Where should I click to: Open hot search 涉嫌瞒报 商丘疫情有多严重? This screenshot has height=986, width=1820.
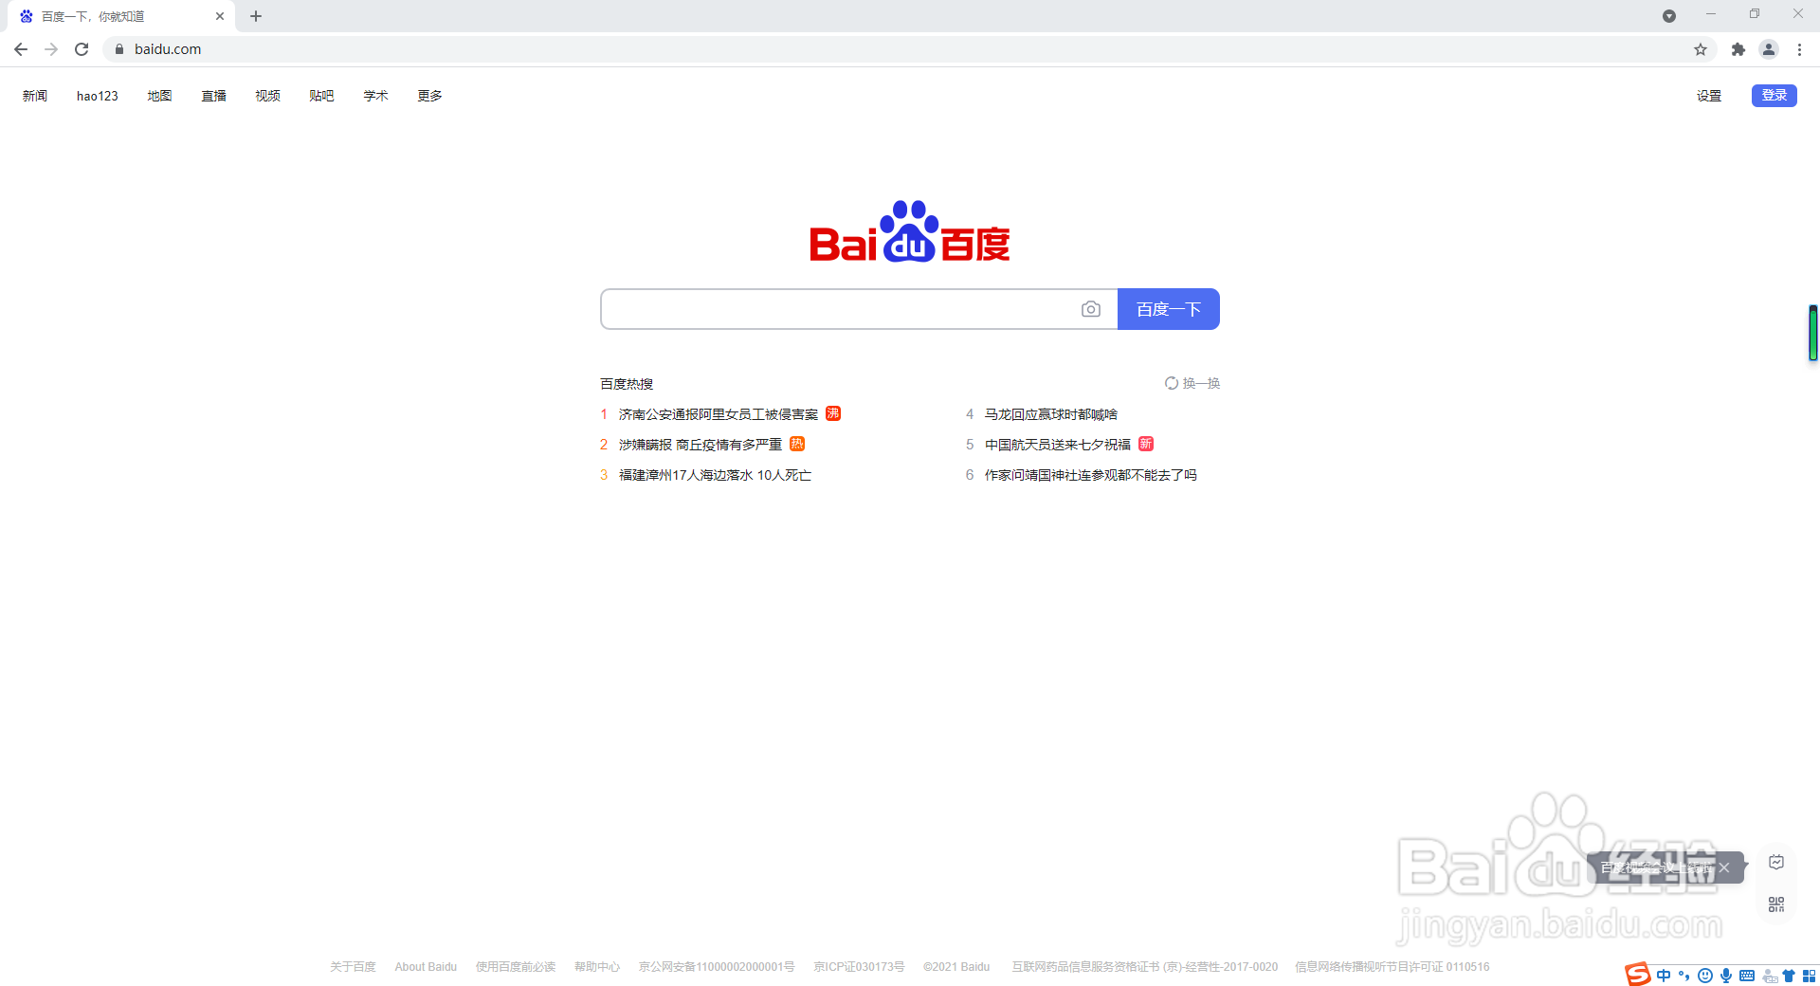click(701, 445)
